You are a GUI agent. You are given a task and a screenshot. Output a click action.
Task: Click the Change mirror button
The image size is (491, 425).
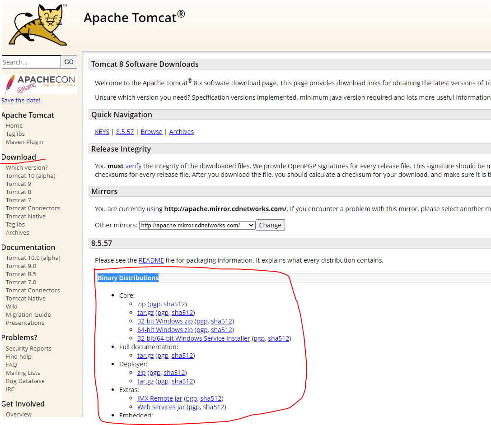[x=270, y=225]
